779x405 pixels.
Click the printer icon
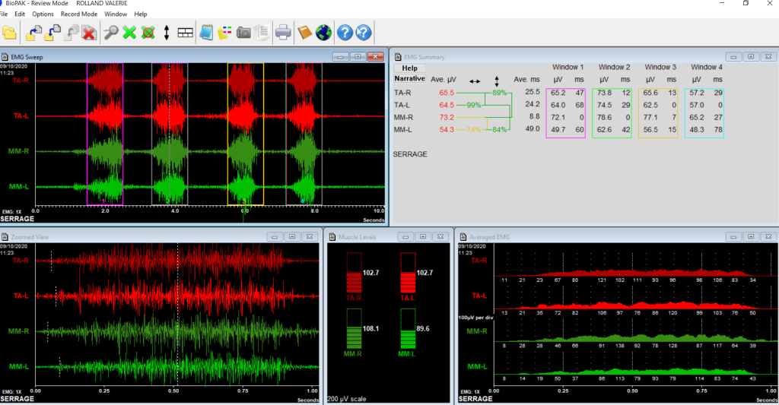282,33
